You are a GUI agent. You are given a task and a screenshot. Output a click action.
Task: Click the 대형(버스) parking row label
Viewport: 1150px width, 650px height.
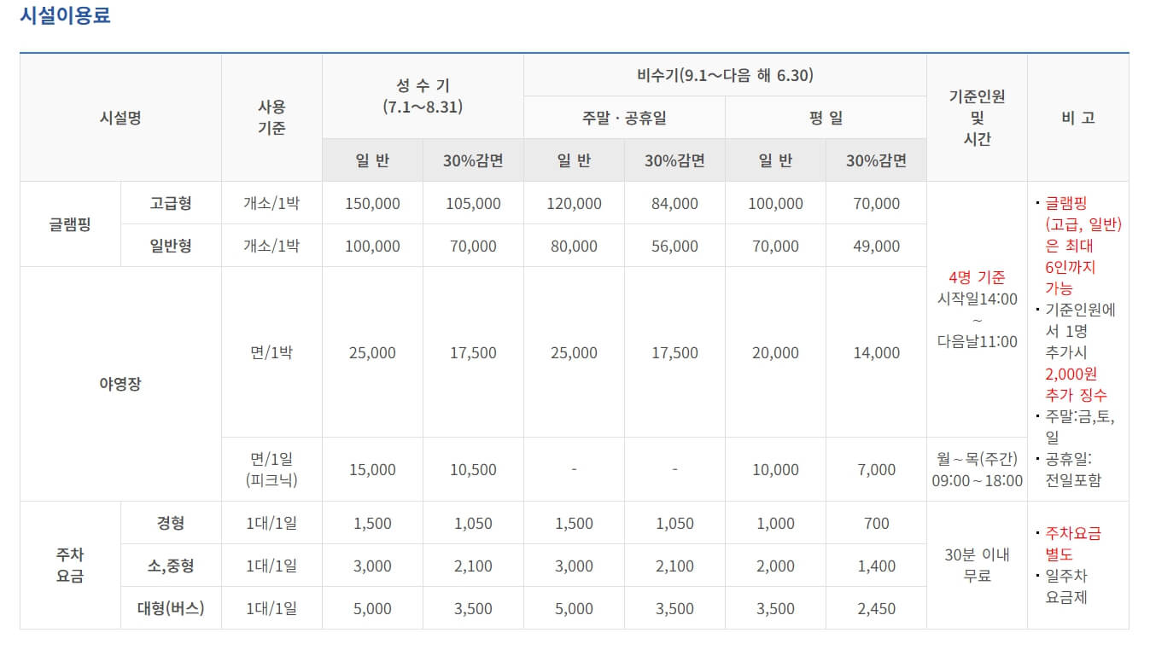[171, 607]
